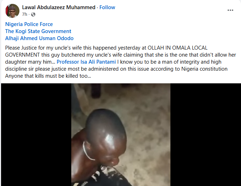Open the 7h post timestamp
The width and height of the screenshot is (241, 186).
(x=25, y=14)
